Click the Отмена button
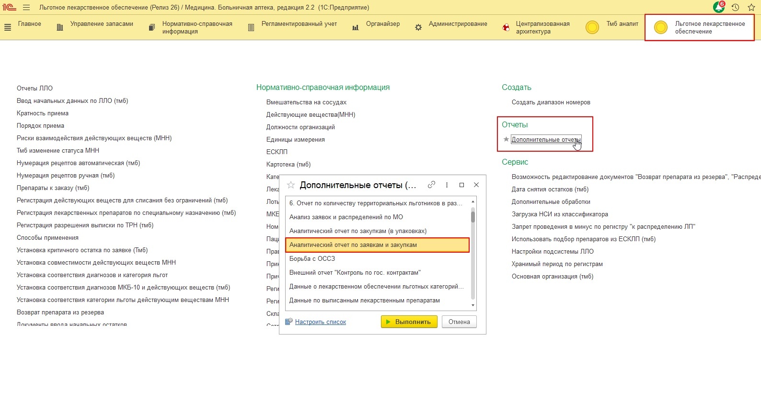This screenshot has height=402, width=761. [459, 322]
